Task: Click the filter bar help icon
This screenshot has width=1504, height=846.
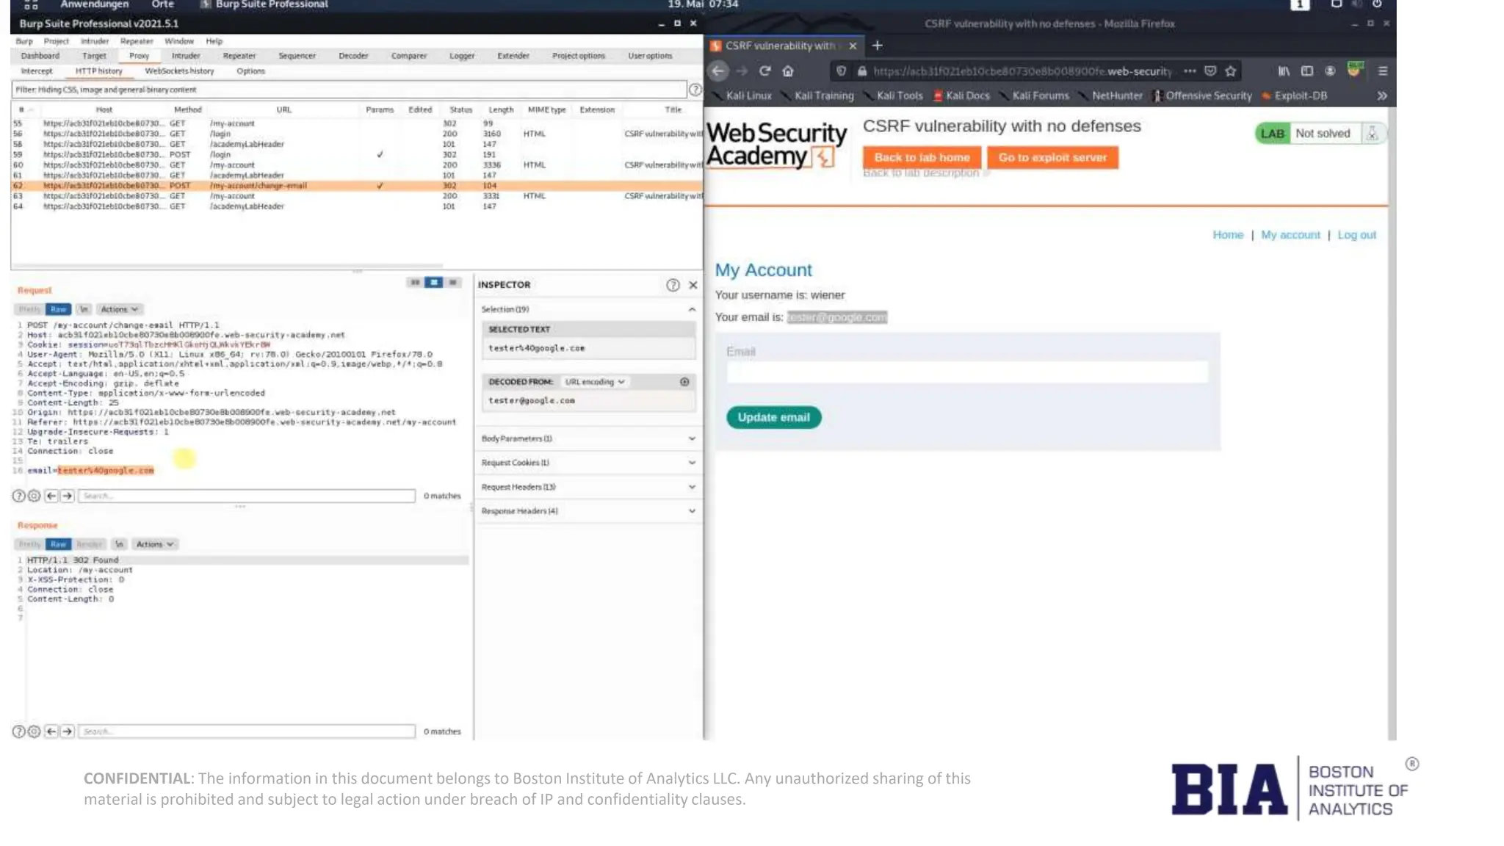Action: pos(695,90)
